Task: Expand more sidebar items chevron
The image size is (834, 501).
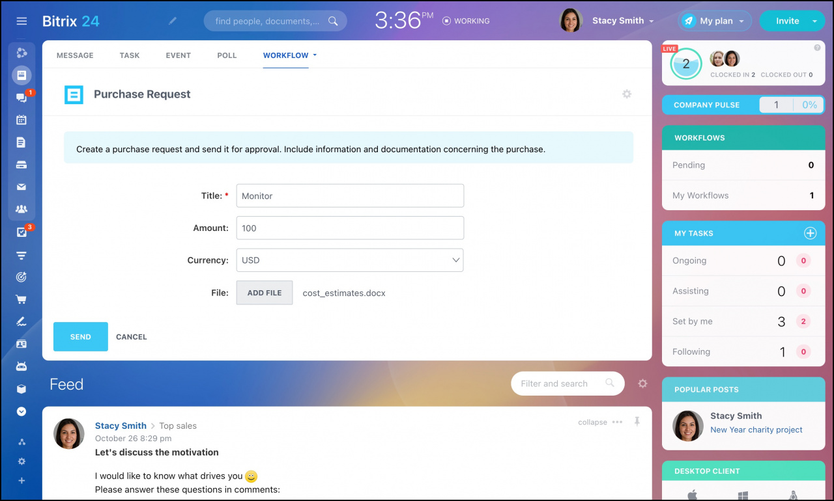Action: (22, 411)
